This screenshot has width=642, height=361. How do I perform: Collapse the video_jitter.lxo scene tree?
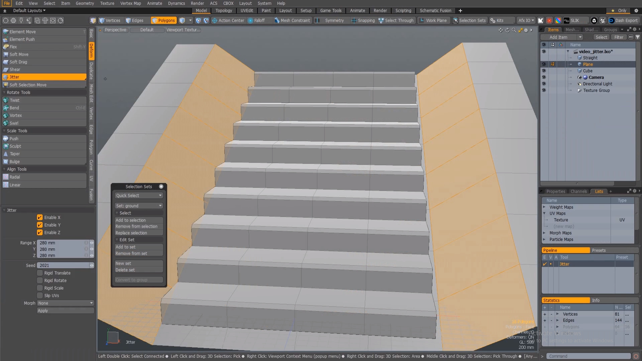[x=568, y=51]
